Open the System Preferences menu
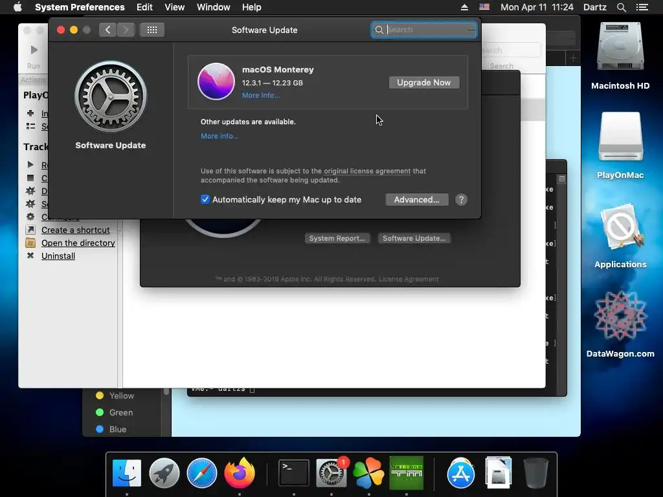 [x=80, y=7]
